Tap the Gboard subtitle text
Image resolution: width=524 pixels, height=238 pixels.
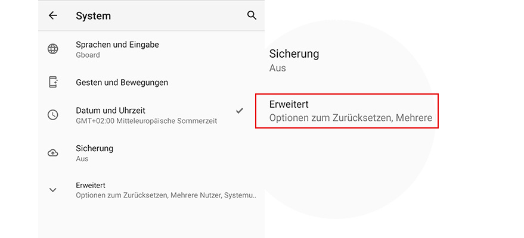(x=88, y=55)
